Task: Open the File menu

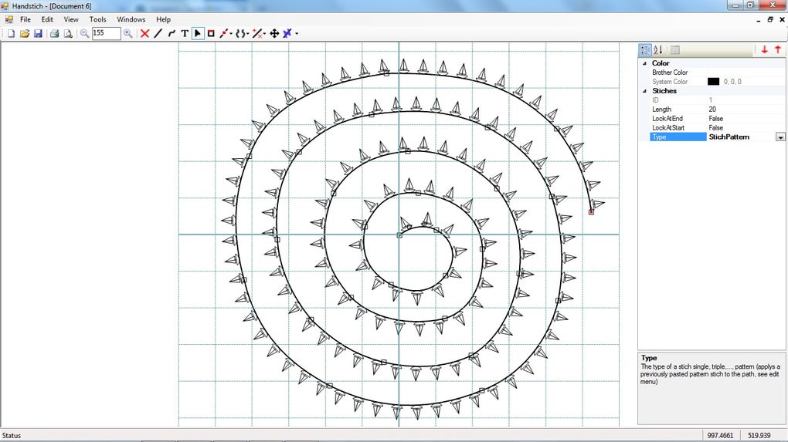Action: coord(25,19)
